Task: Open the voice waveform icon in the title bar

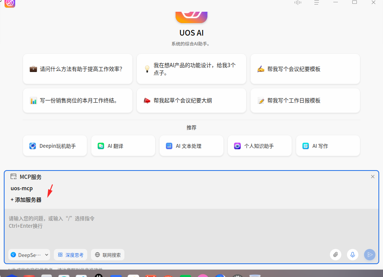Action: pos(298,2)
